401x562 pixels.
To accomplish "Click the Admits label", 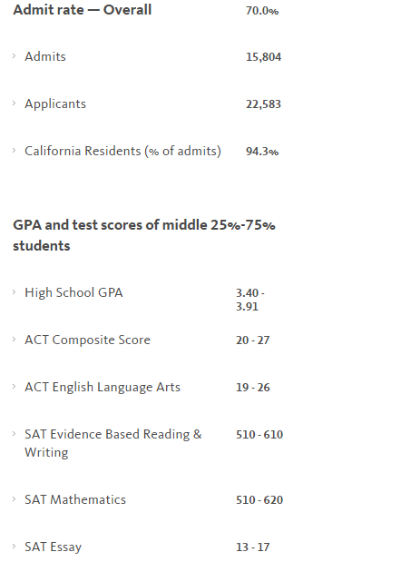I will click(45, 56).
